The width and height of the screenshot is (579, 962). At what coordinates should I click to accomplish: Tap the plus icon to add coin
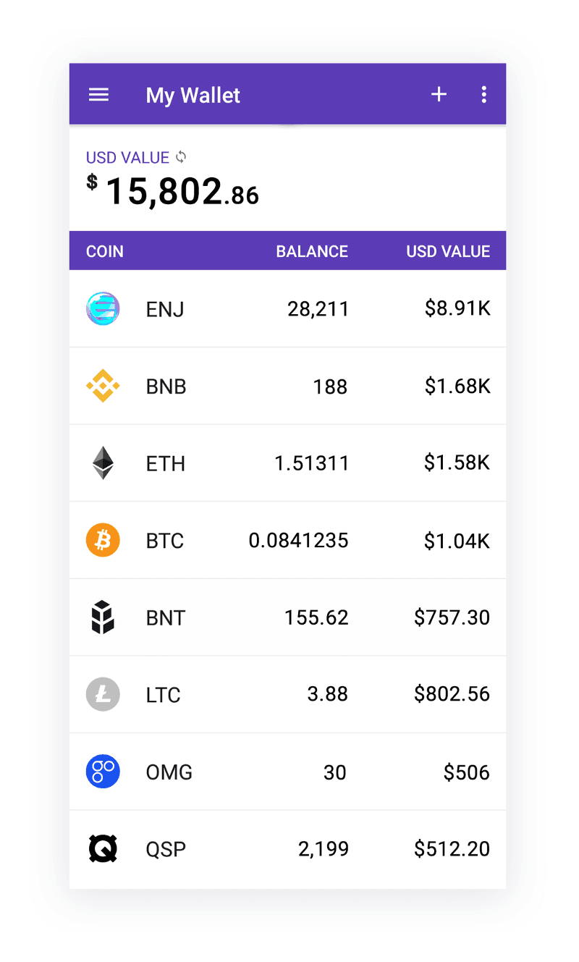click(x=439, y=94)
